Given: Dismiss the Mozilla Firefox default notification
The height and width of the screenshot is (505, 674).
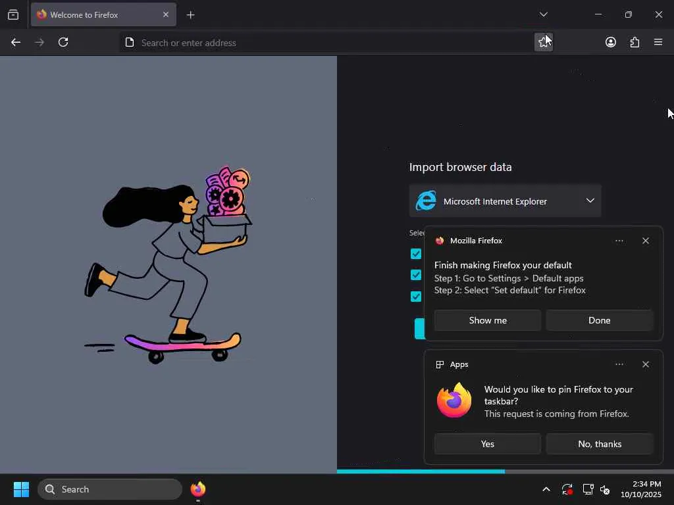Looking at the screenshot, I should pos(645,241).
